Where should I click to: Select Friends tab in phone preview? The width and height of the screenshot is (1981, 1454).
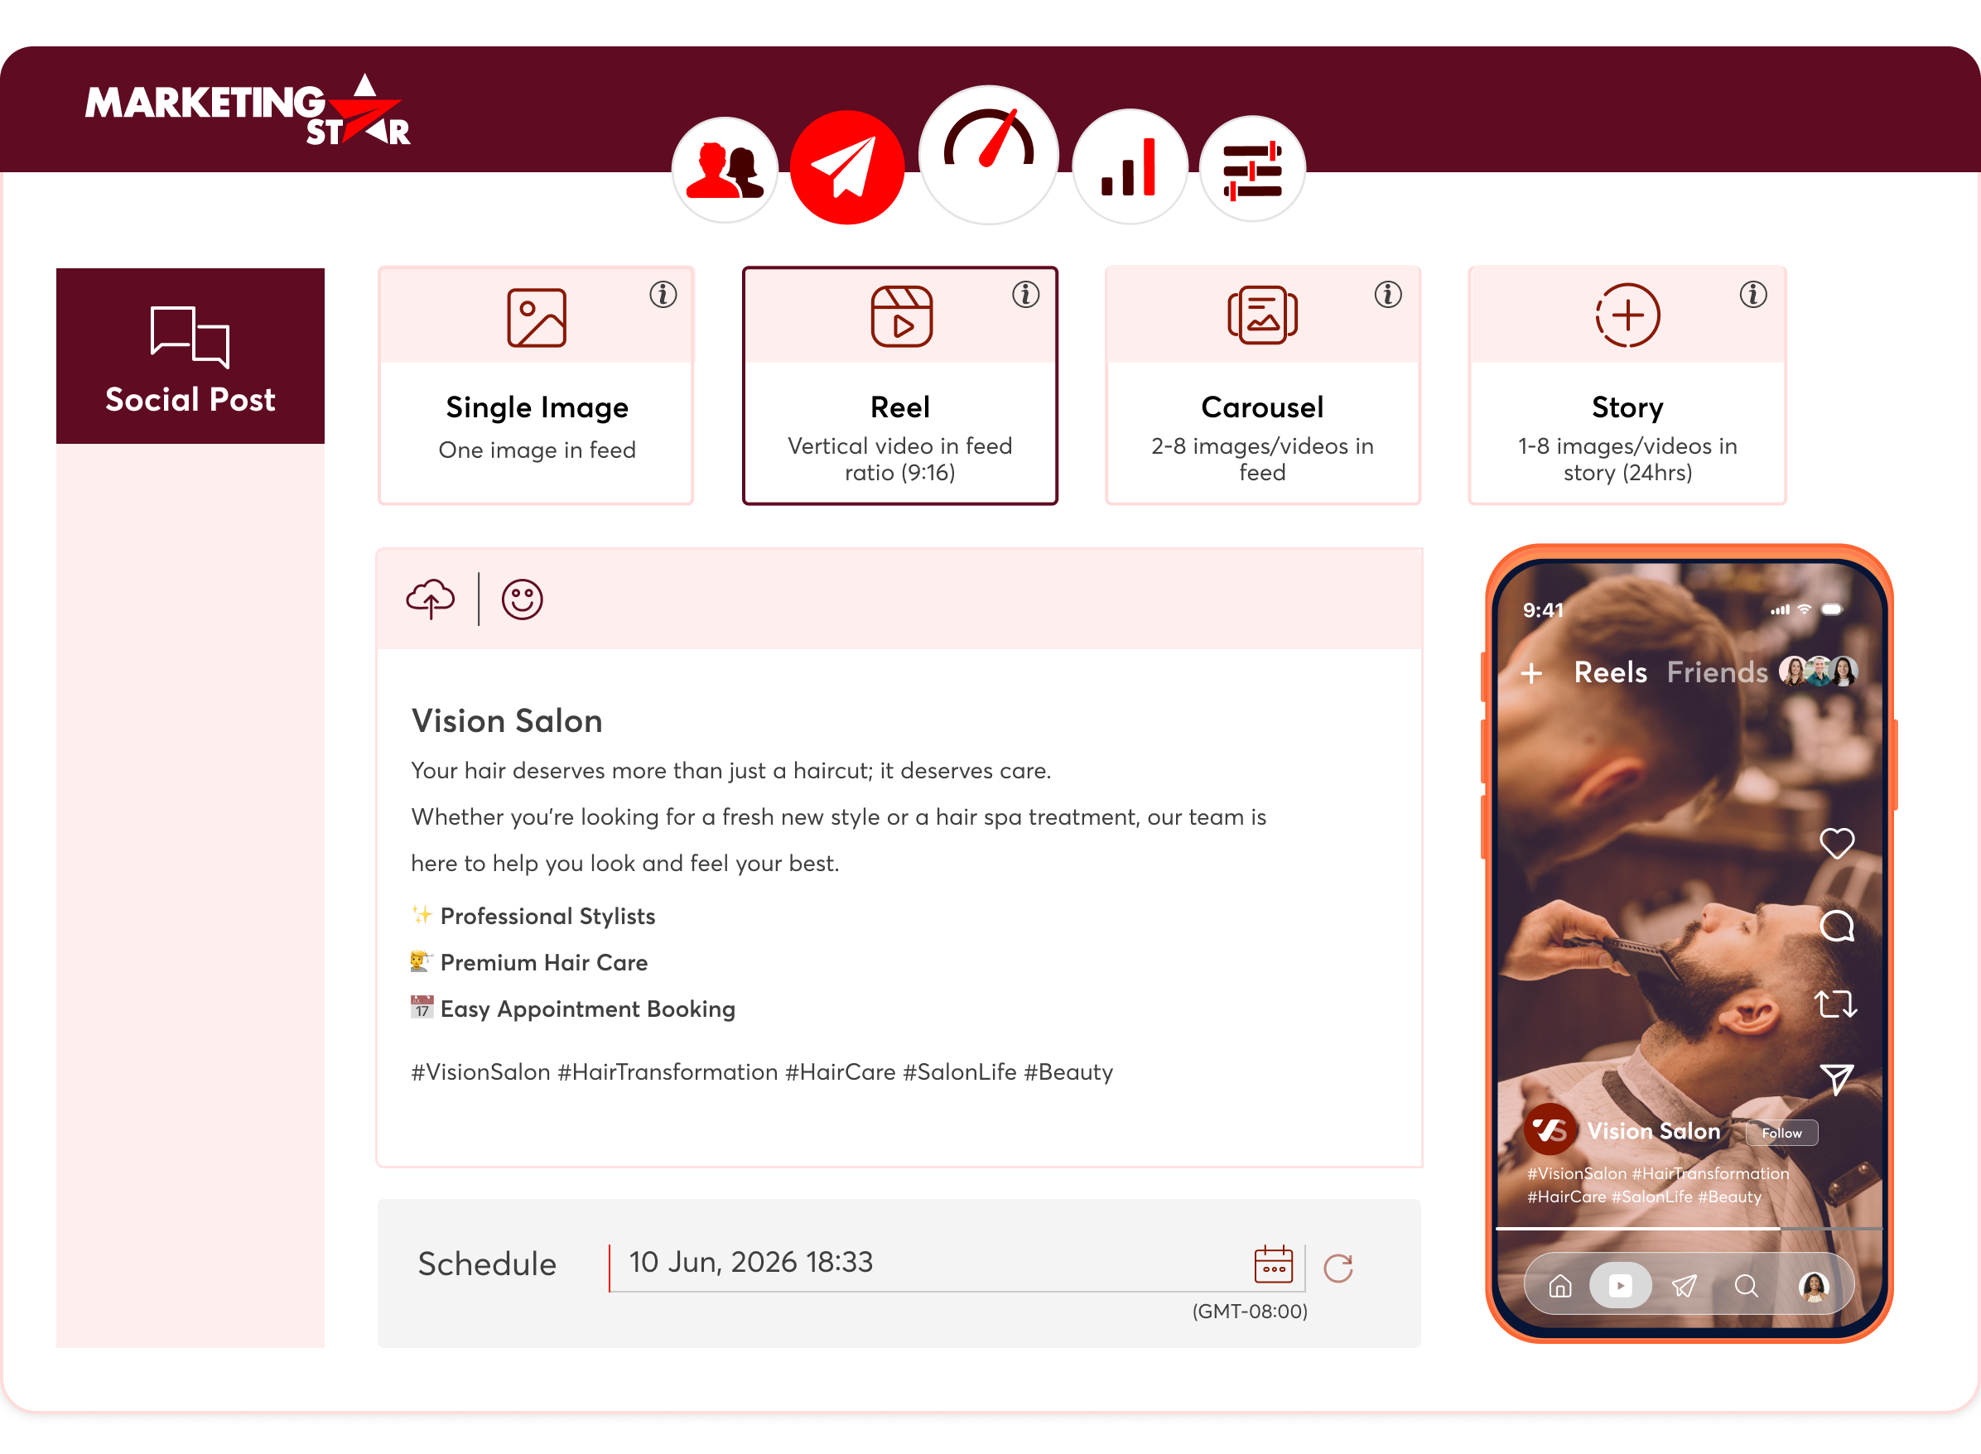(x=1717, y=672)
